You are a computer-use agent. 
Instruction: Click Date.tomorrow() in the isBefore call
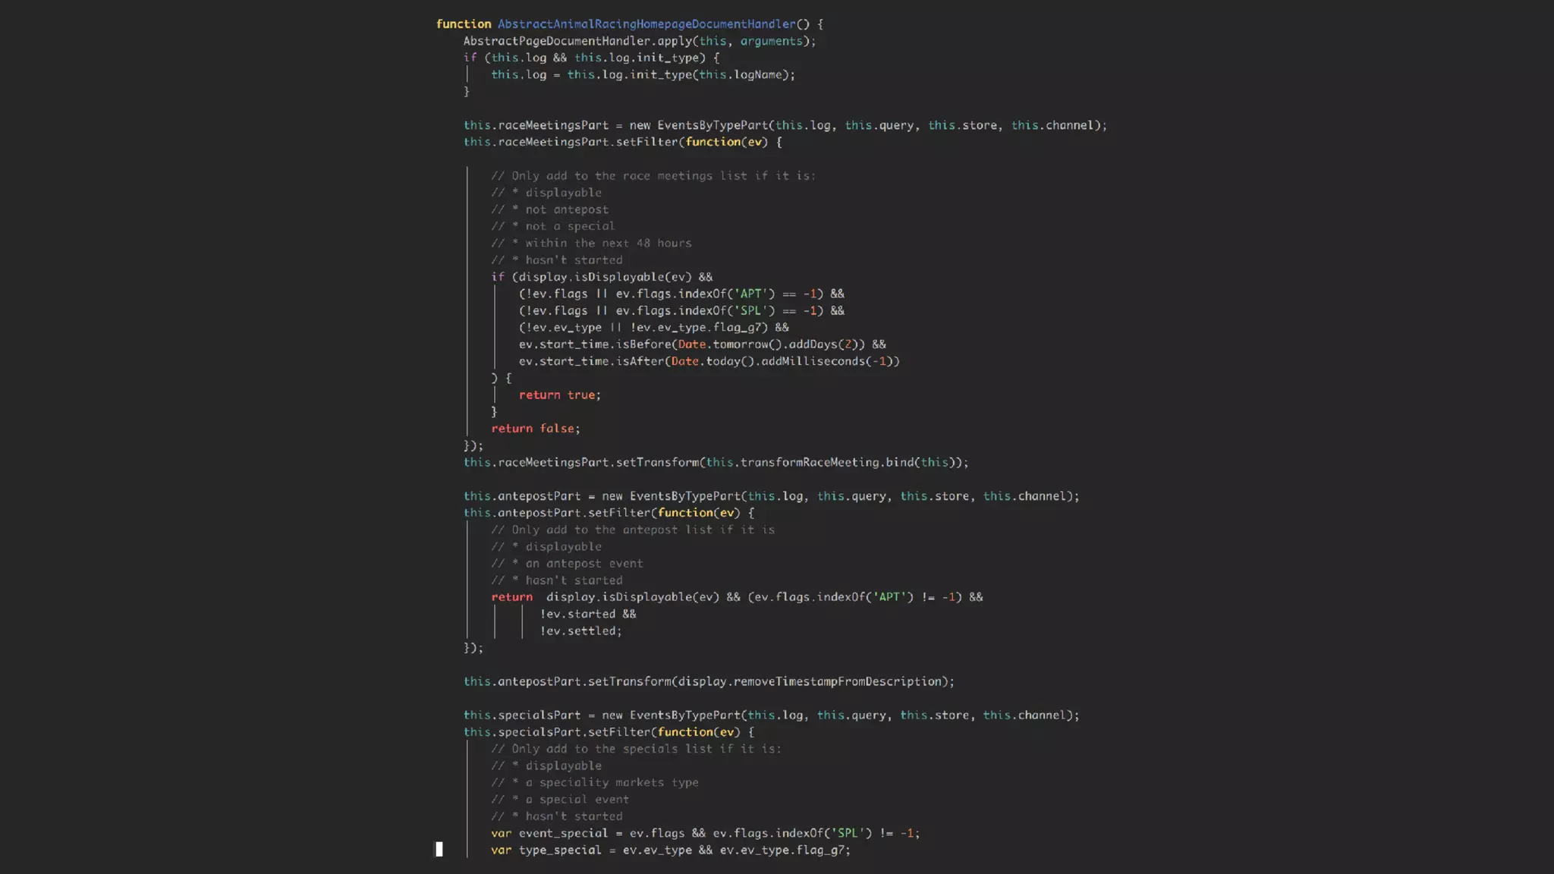point(729,344)
